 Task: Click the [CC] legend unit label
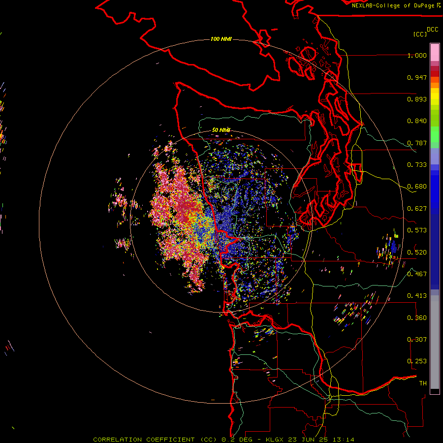(x=420, y=34)
